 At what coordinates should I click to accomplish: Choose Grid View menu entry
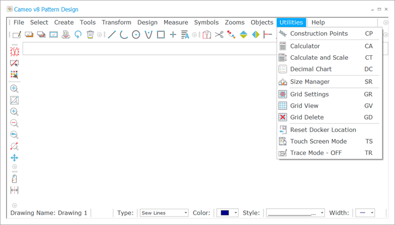coord(330,105)
